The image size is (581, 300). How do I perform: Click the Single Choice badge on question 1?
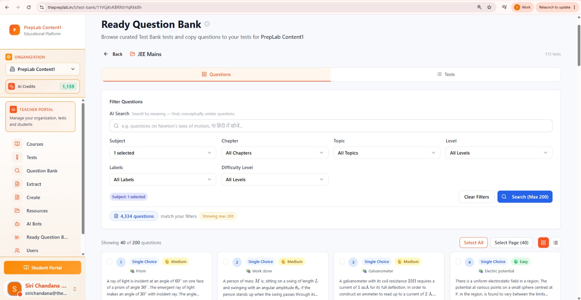click(144, 261)
